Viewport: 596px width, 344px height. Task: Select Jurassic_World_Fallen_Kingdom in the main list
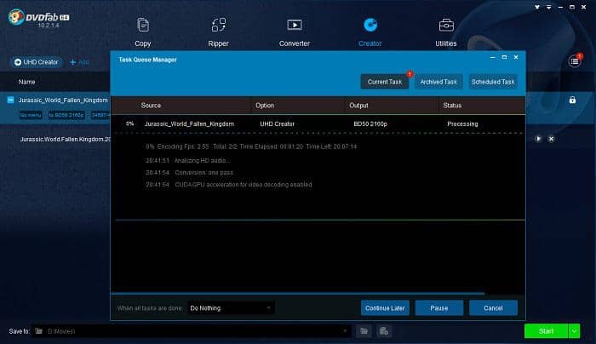click(x=63, y=100)
